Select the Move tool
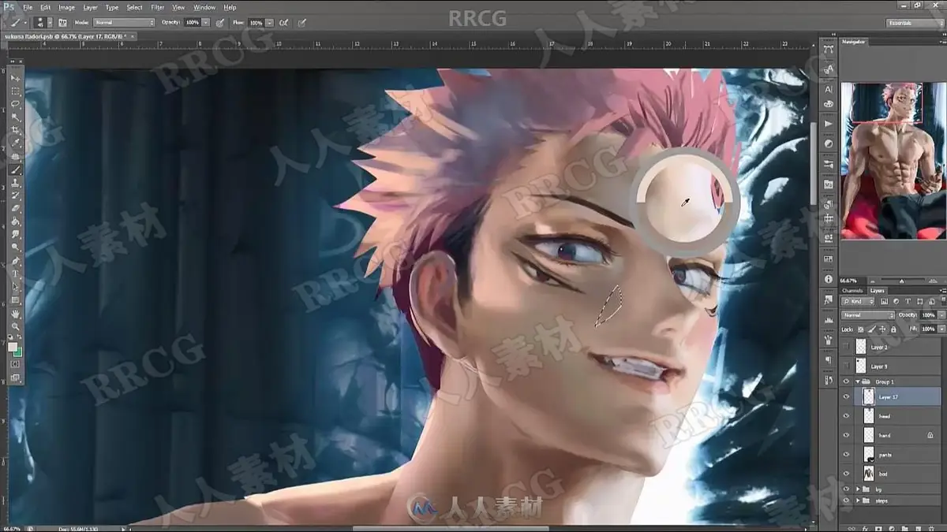 click(15, 78)
